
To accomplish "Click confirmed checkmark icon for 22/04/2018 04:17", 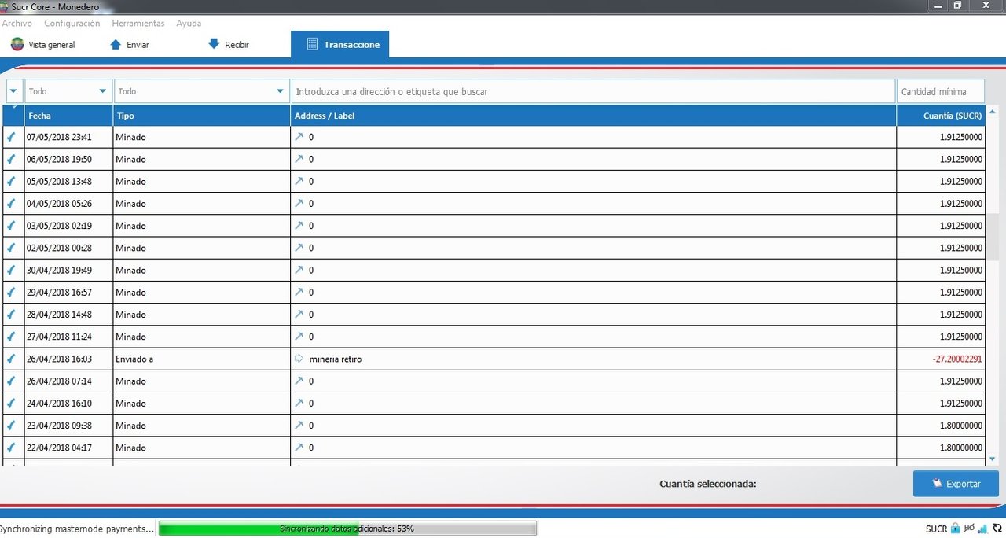I will coord(11,447).
